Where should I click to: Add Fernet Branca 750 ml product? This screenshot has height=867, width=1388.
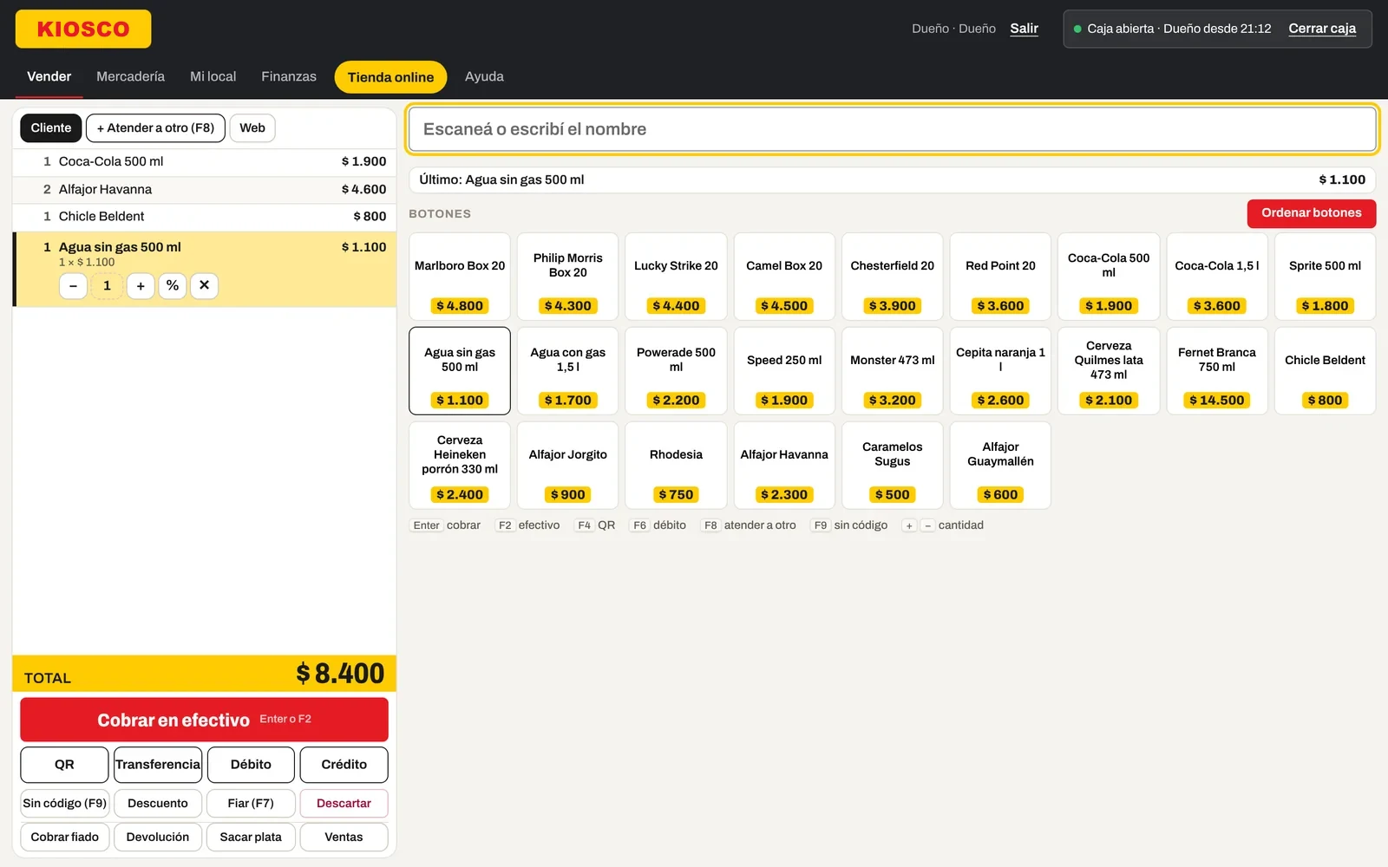tap(1217, 370)
